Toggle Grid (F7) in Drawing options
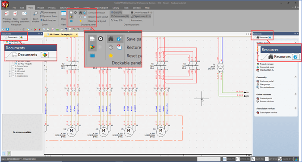302x162 pixels. [116, 12]
